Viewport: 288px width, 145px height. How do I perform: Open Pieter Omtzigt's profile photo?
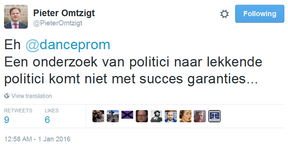coord(16,17)
